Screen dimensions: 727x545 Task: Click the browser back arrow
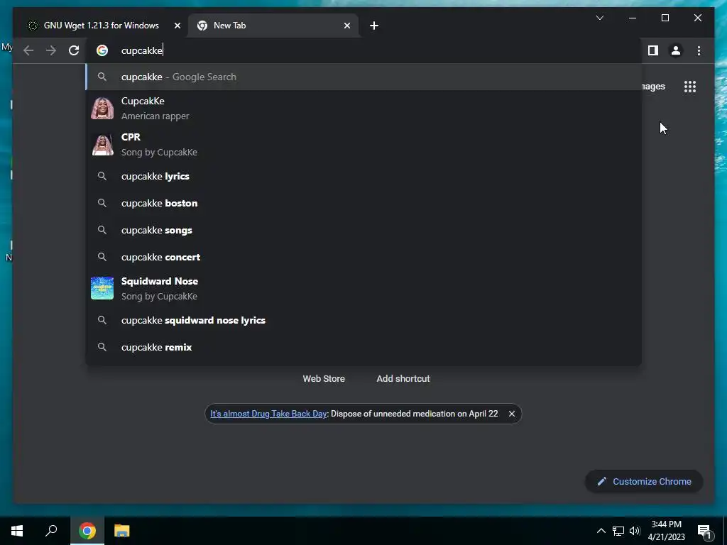point(28,50)
